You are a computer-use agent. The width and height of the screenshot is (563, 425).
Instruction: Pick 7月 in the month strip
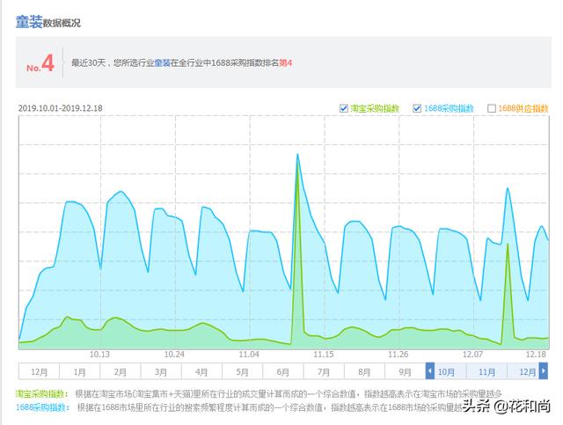[x=324, y=371]
